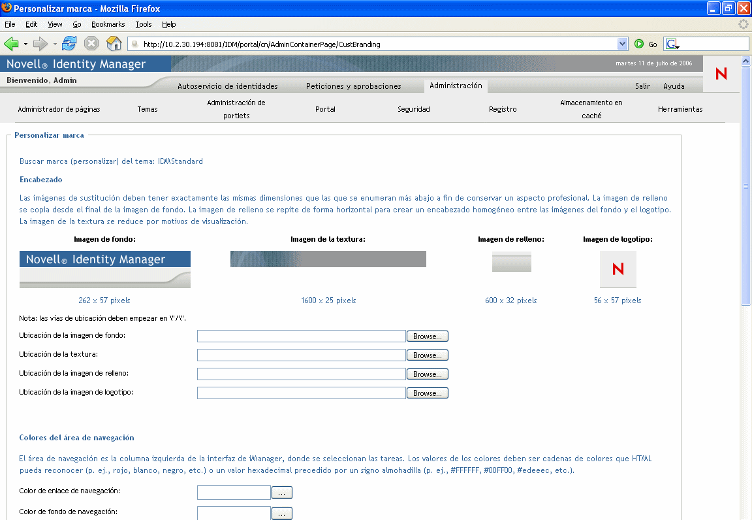Click the Ubicación de la textura field
Image resolution: width=752 pixels, height=520 pixels.
coord(301,355)
